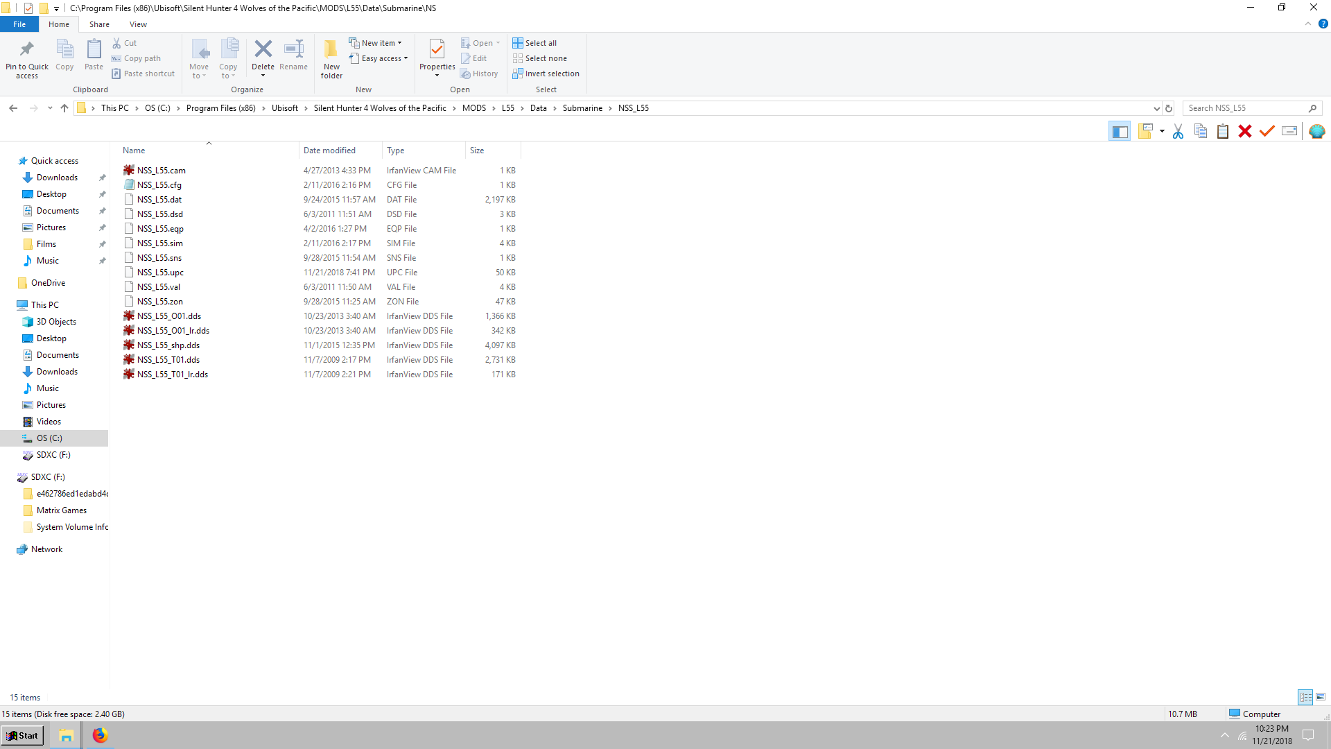Viewport: 1331px width, 749px height.
Task: Open the address bar history dropdown
Action: pos(1156,108)
